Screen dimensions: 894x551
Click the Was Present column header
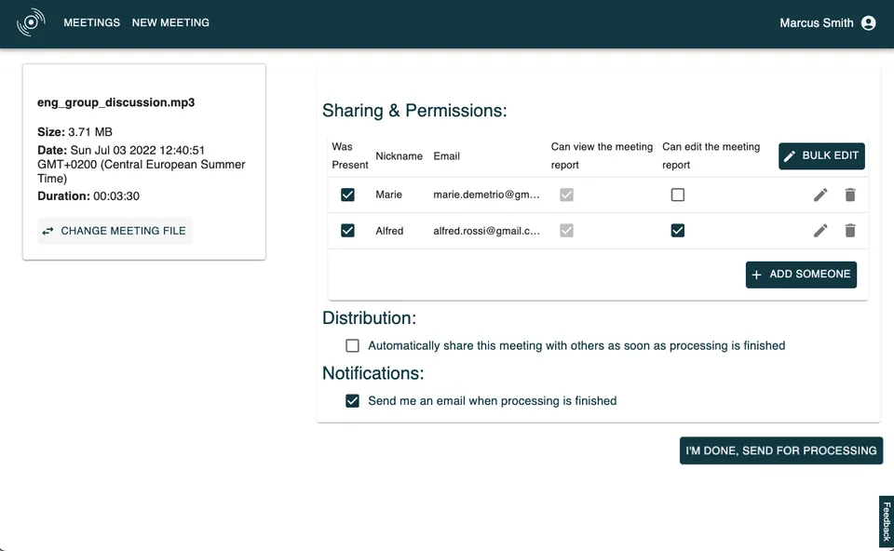point(349,156)
